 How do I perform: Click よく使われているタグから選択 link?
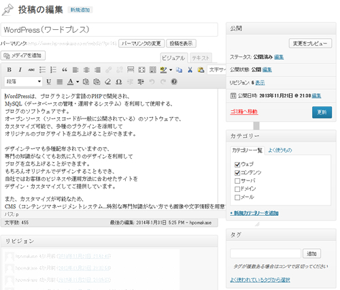(x=260, y=280)
